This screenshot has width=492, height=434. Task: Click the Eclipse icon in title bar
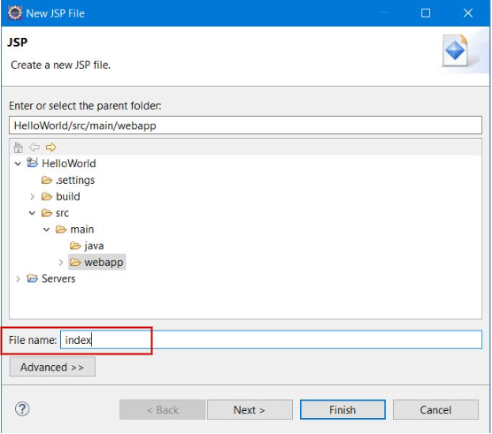15,13
